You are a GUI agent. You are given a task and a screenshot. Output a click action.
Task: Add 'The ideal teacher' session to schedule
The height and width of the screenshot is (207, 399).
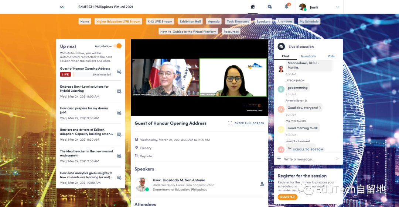119,156
